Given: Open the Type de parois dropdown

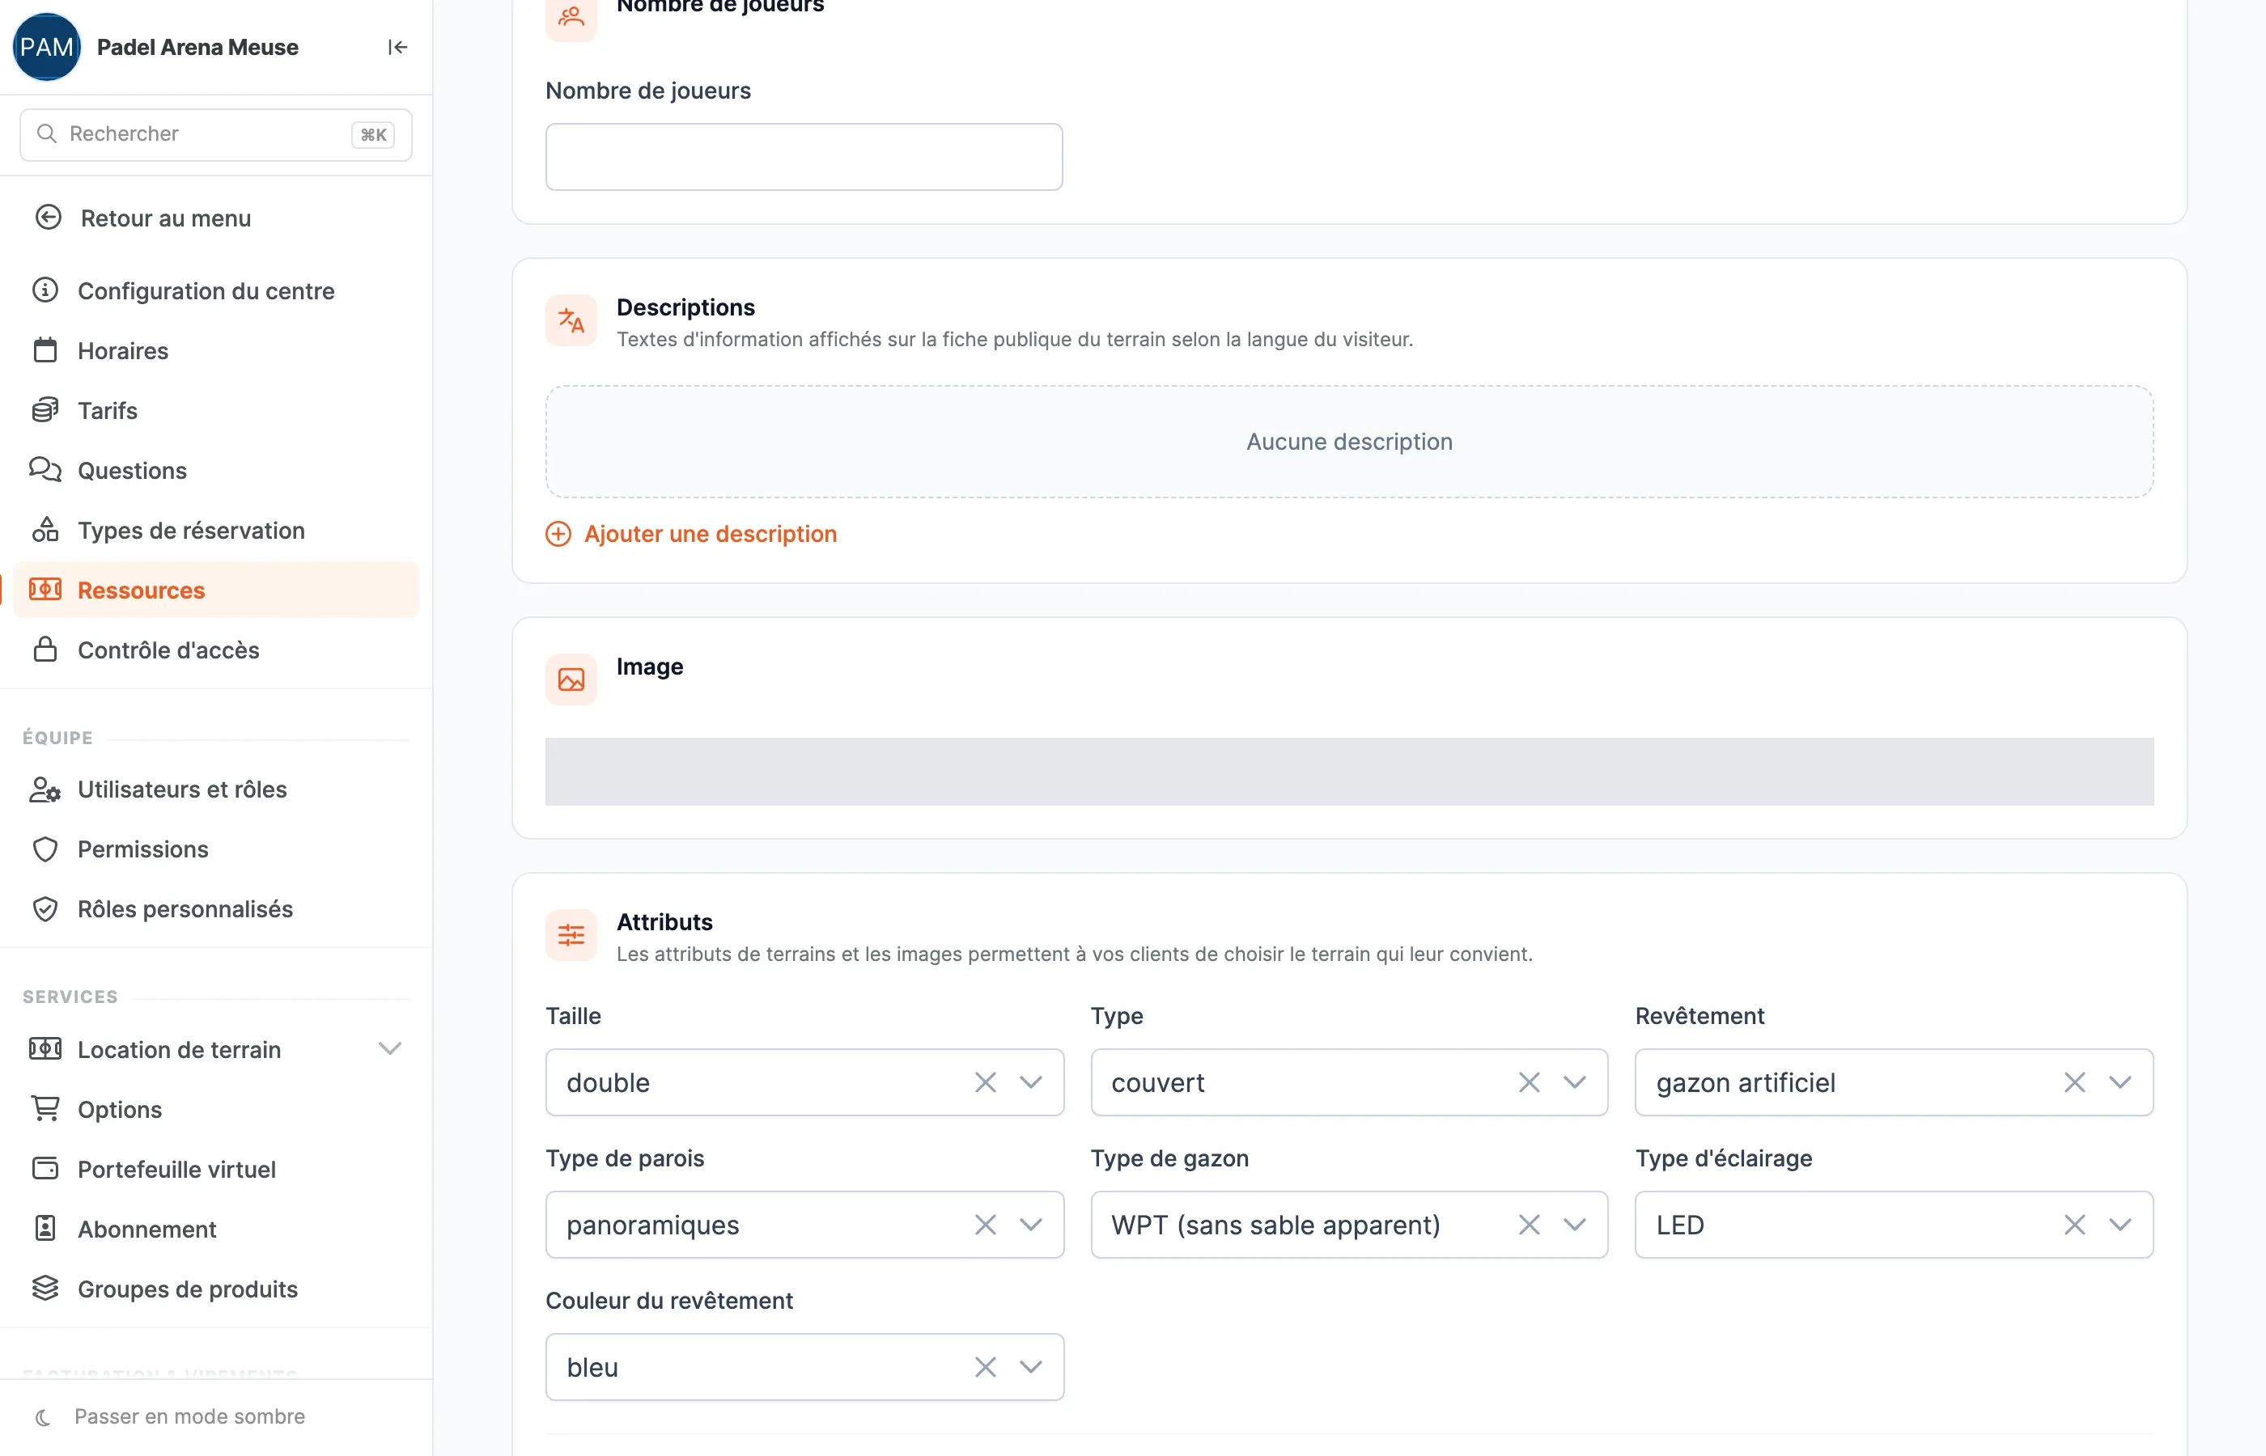Looking at the screenshot, I should click(x=1031, y=1225).
